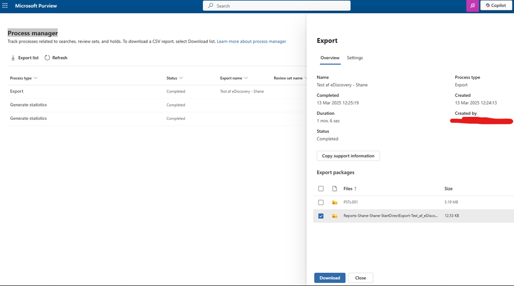Image resolution: width=514 pixels, height=286 pixels.
Task: Click the Reports-Shane folder icon
Action: (334, 216)
